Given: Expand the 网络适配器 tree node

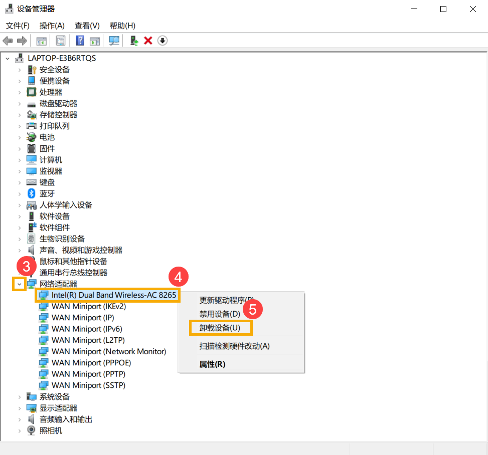Looking at the screenshot, I should tap(19, 284).
